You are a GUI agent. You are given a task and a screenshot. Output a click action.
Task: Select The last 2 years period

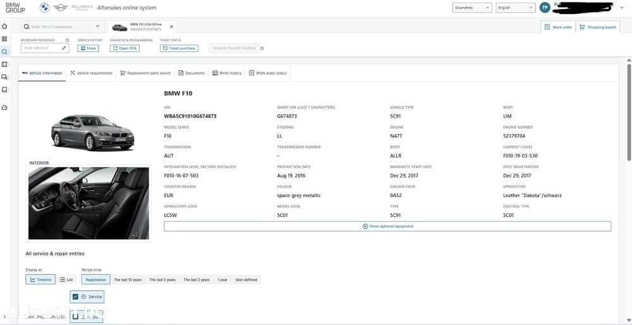pyautogui.click(x=197, y=279)
